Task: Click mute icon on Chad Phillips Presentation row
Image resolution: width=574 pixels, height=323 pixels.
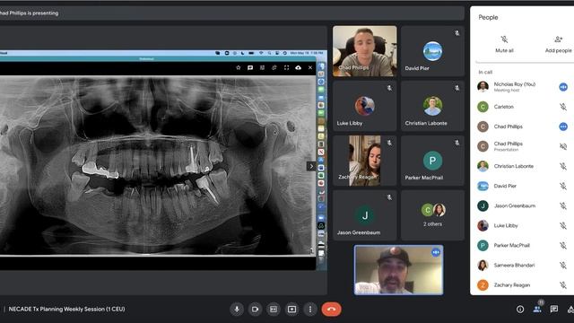Action: (563, 146)
